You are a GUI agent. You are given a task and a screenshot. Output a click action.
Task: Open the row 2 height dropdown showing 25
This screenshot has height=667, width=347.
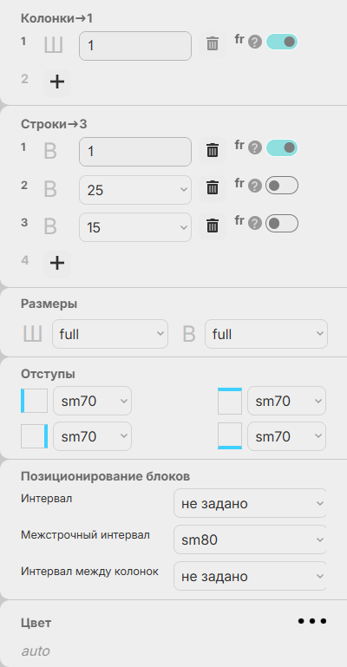click(x=135, y=190)
